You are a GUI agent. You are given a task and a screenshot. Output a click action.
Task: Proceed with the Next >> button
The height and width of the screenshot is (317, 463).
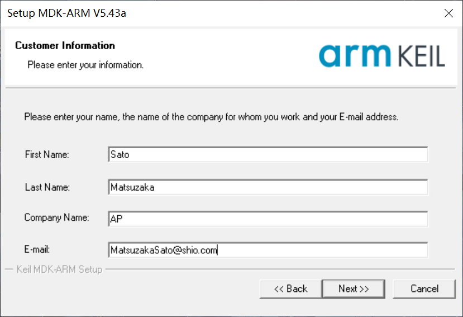354,288
